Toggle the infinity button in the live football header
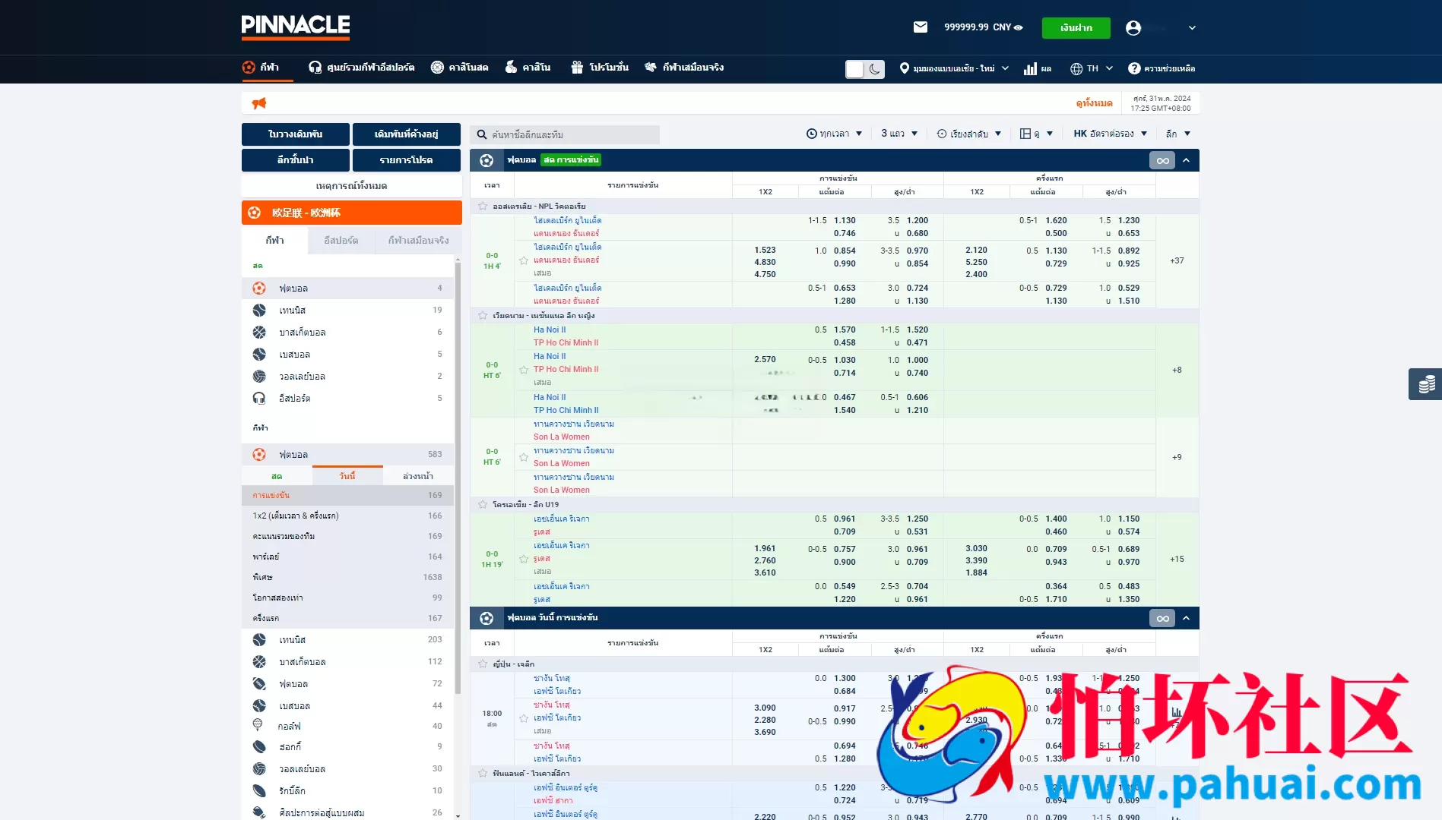This screenshot has height=820, width=1442. click(x=1162, y=160)
